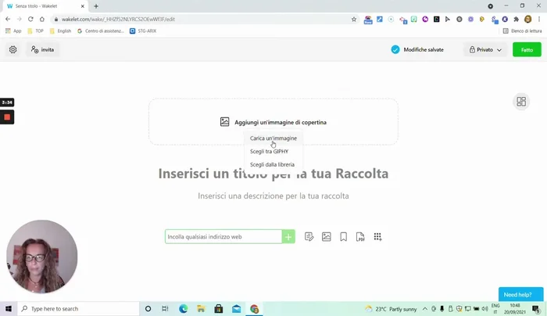Open the browser extensions puzzle icon
Image resolution: width=547 pixels, height=316 pixels.
[x=516, y=20]
